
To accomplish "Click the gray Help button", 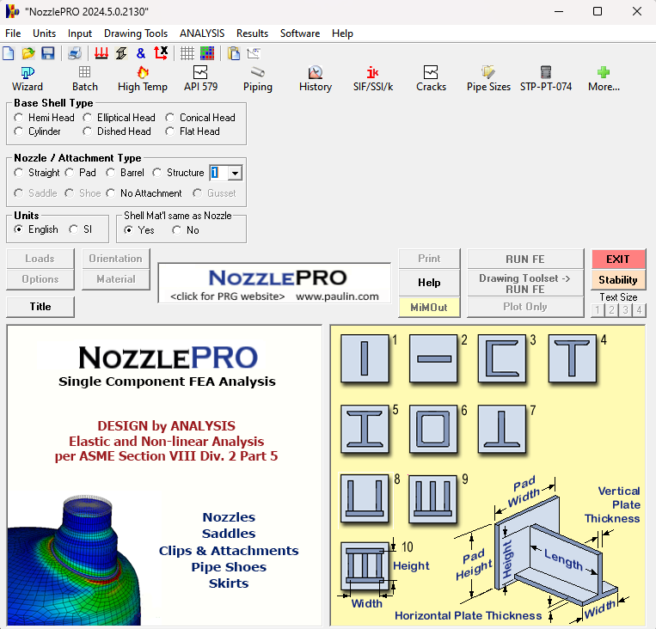I will click(429, 283).
